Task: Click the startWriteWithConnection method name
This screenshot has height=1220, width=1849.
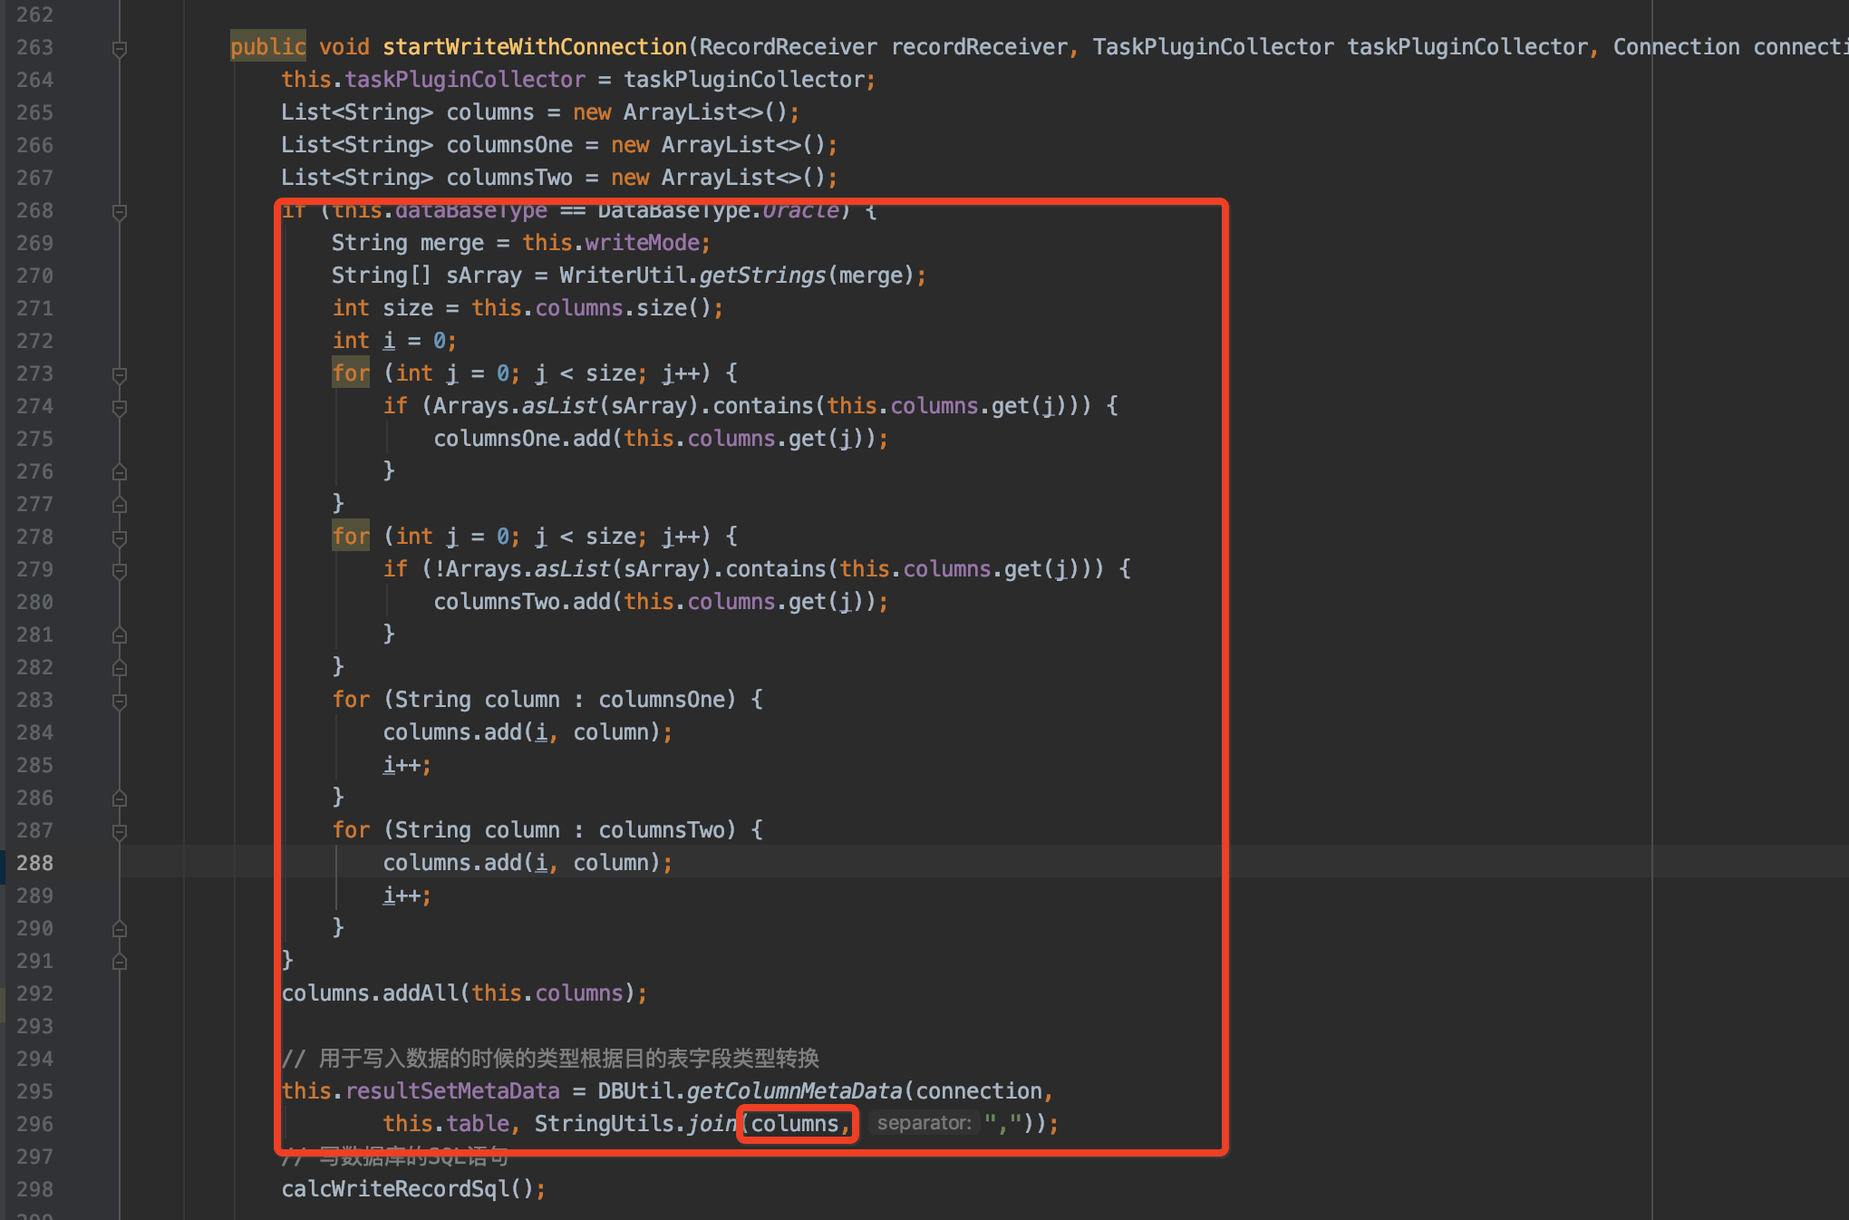Action: point(535,47)
